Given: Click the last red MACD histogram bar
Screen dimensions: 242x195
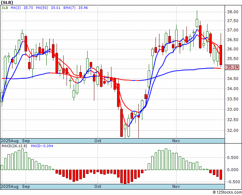Looking at the screenshot, I should pos(221,175).
